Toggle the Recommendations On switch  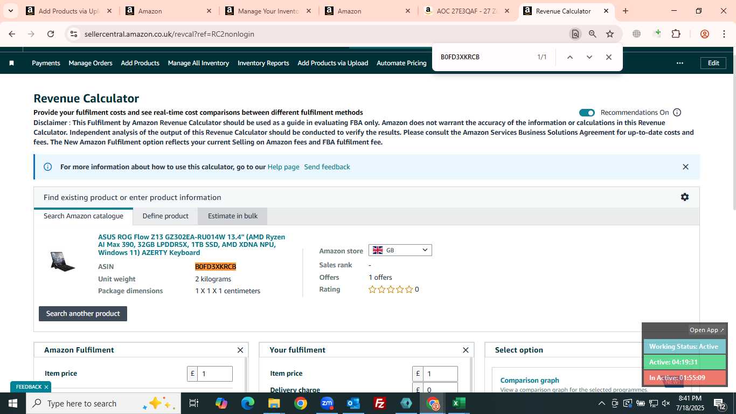click(587, 113)
